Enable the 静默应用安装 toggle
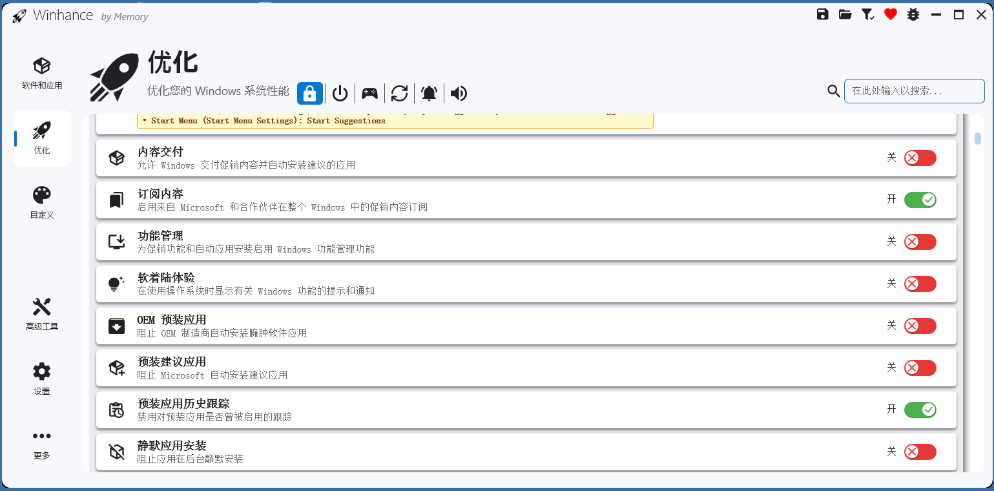The width and height of the screenshot is (994, 491). pos(920,452)
